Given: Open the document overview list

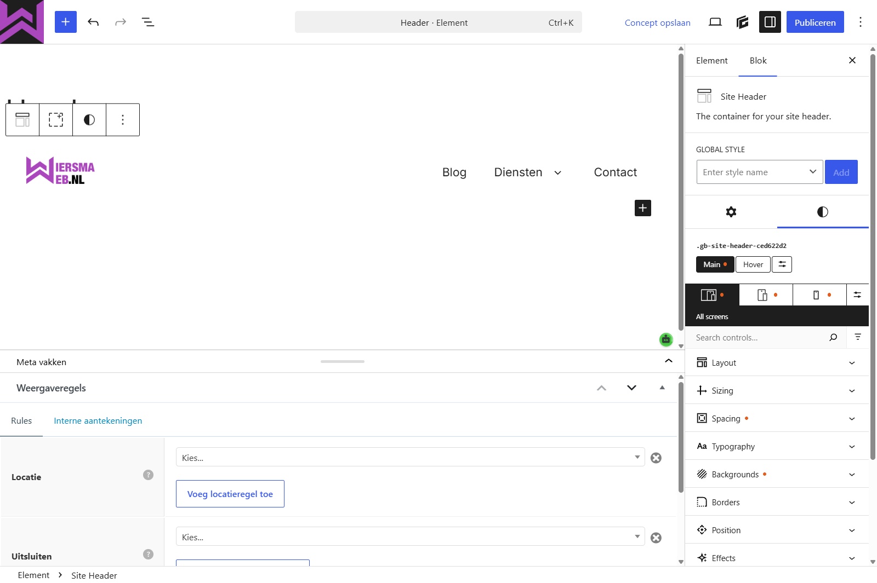Looking at the screenshot, I should [148, 22].
